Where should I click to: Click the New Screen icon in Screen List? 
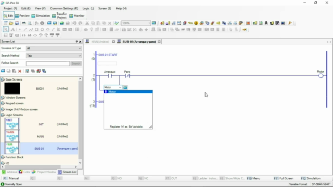click(x=3, y=71)
